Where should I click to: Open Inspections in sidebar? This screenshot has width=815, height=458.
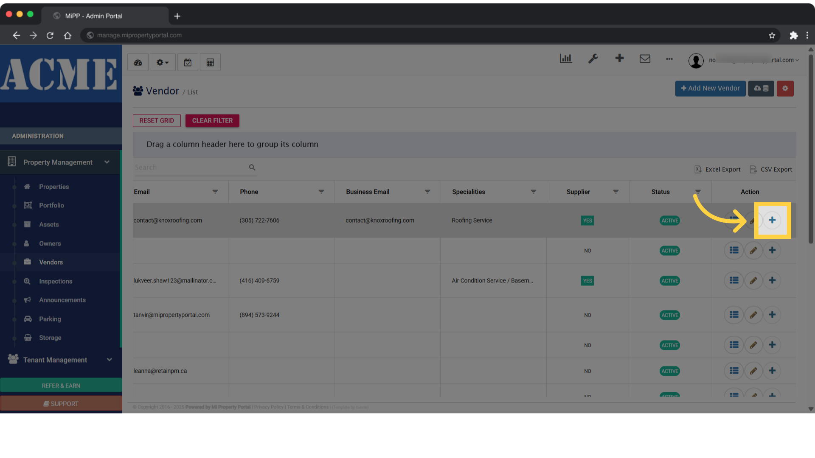[x=56, y=281]
